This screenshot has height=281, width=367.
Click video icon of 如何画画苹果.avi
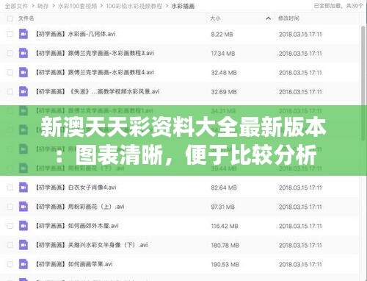(x=23, y=264)
